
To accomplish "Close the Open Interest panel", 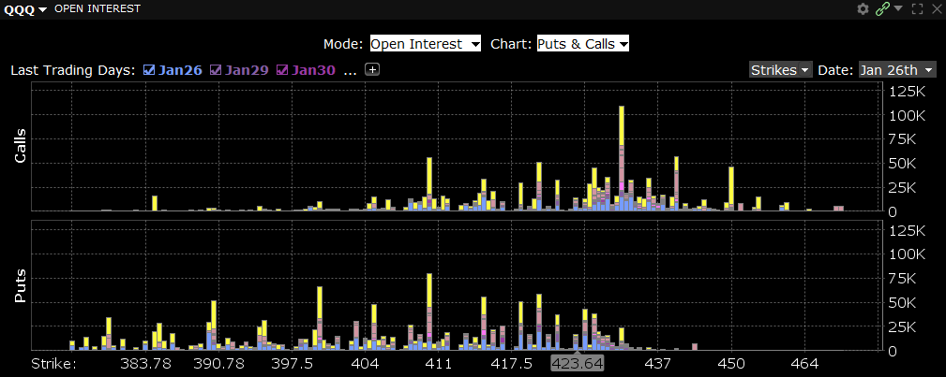I will click(937, 9).
